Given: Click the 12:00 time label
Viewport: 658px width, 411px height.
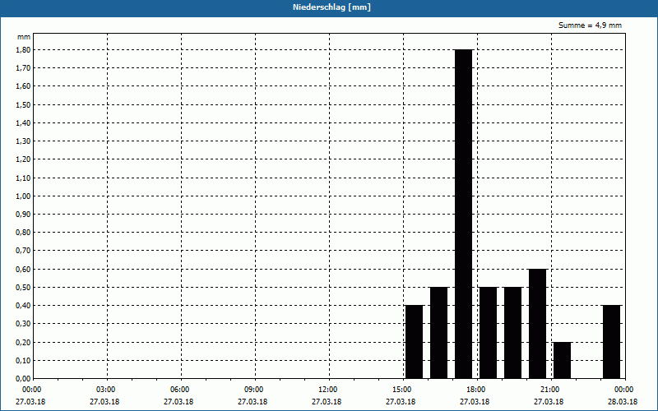Looking at the screenshot, I should [x=328, y=390].
